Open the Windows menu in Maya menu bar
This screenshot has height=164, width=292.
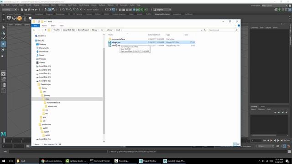(45, 5)
